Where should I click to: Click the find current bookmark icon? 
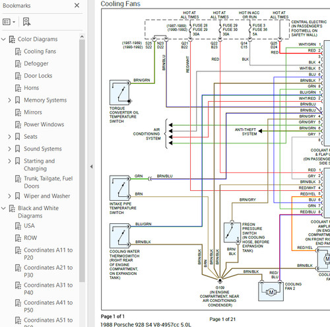(x=27, y=22)
